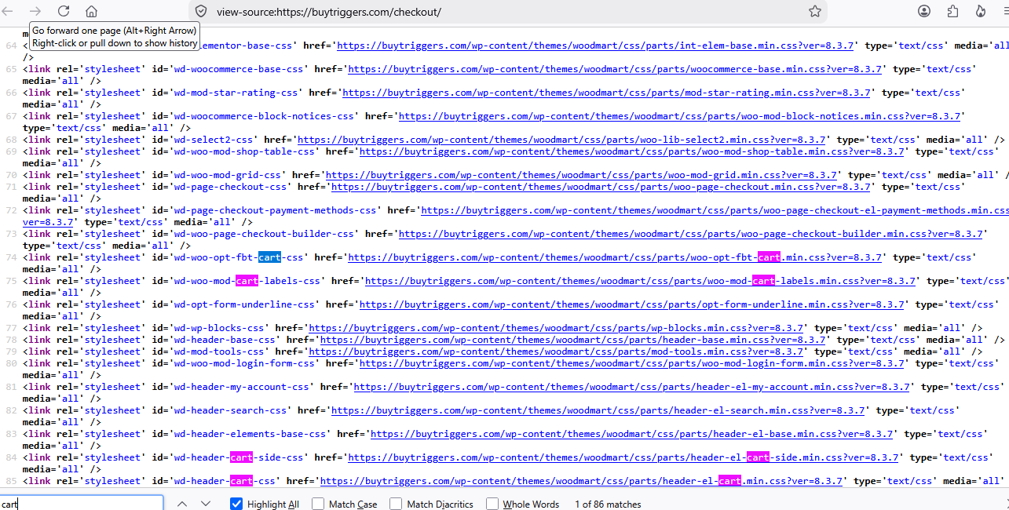The image size is (1009, 510).
Task: Click id text 'wd-select2-css'
Action: pos(213,140)
